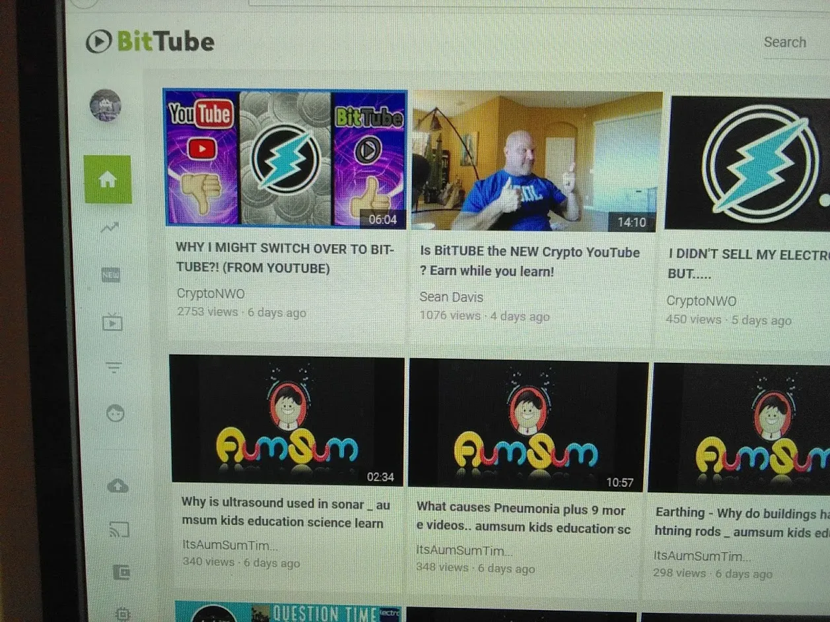Click the cloud upload icon

click(x=118, y=486)
